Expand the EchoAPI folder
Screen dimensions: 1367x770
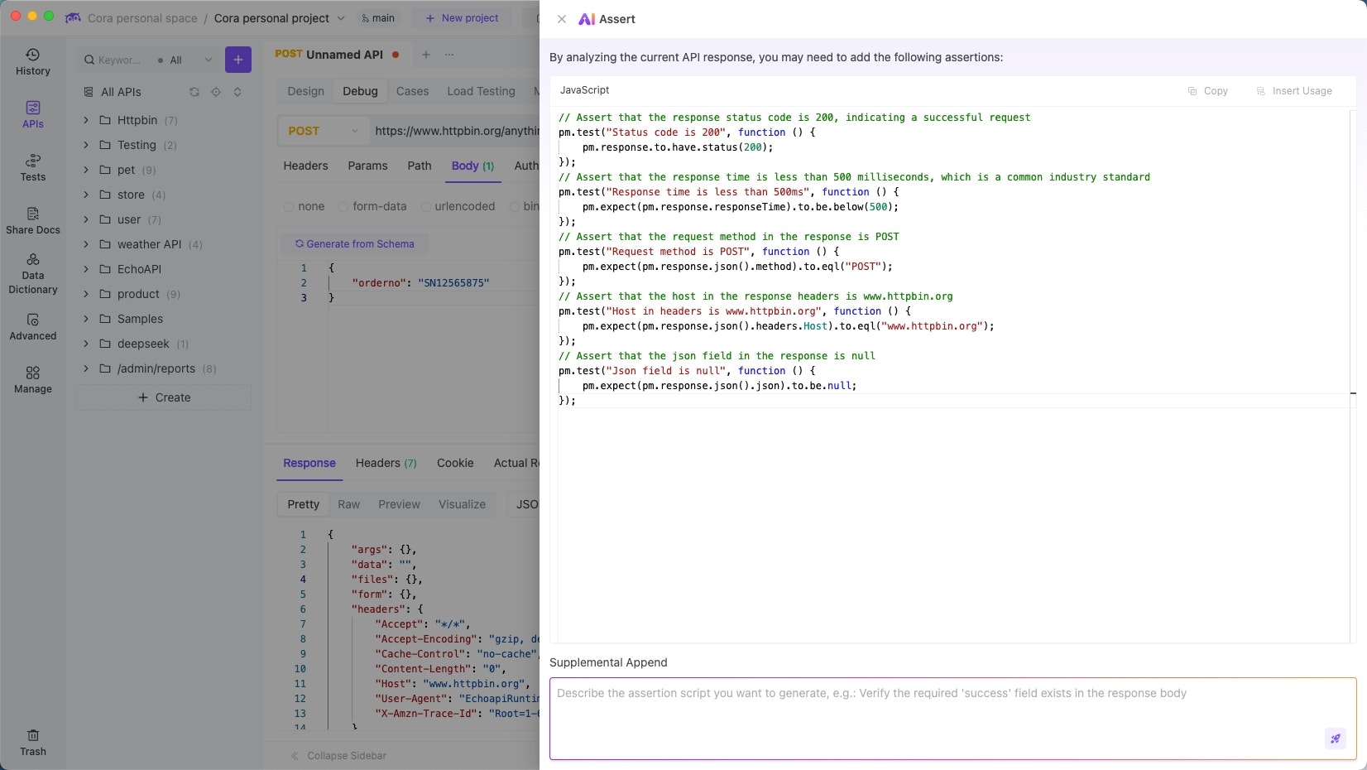(x=86, y=269)
